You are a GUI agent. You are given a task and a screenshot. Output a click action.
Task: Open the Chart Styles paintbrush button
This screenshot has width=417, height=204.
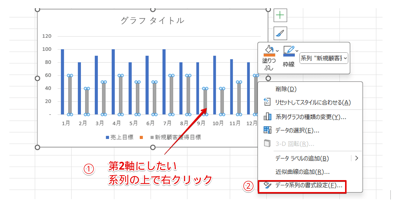pyautogui.click(x=280, y=34)
